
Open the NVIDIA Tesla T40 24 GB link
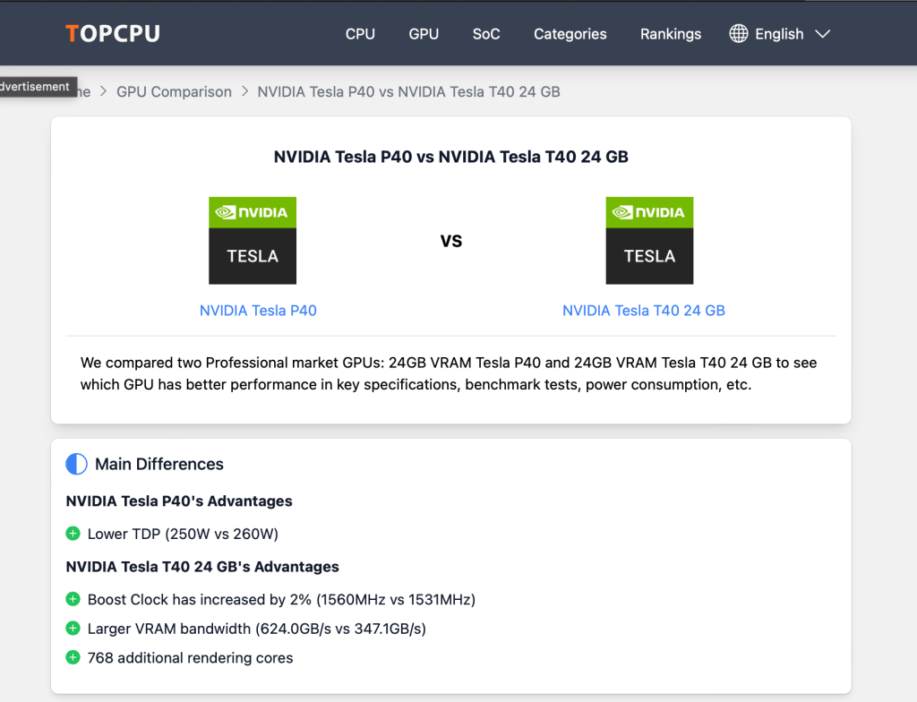click(644, 311)
